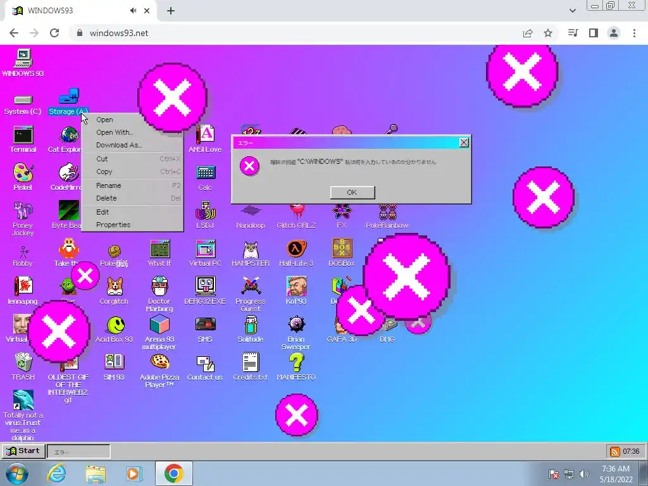Go back in browser history
The width and height of the screenshot is (648, 486).
pyautogui.click(x=14, y=33)
